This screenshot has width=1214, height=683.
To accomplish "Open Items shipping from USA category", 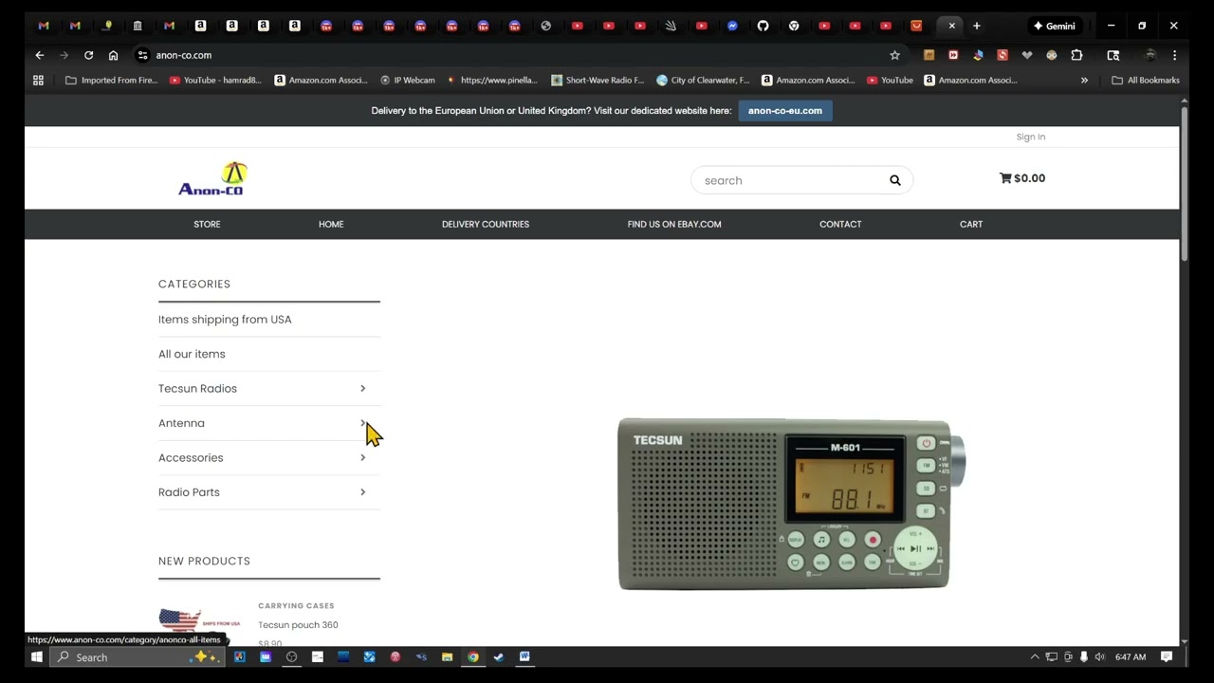I will click(x=225, y=320).
